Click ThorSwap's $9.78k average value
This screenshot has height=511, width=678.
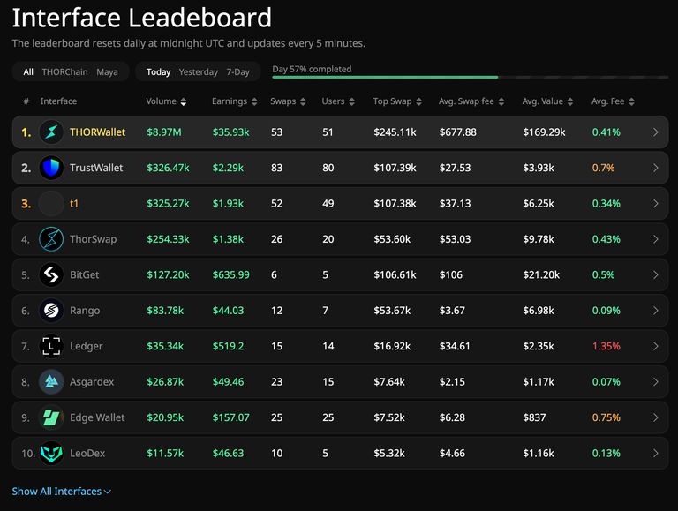pos(538,239)
